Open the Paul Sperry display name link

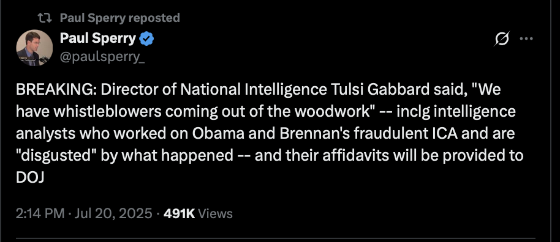pos(98,38)
